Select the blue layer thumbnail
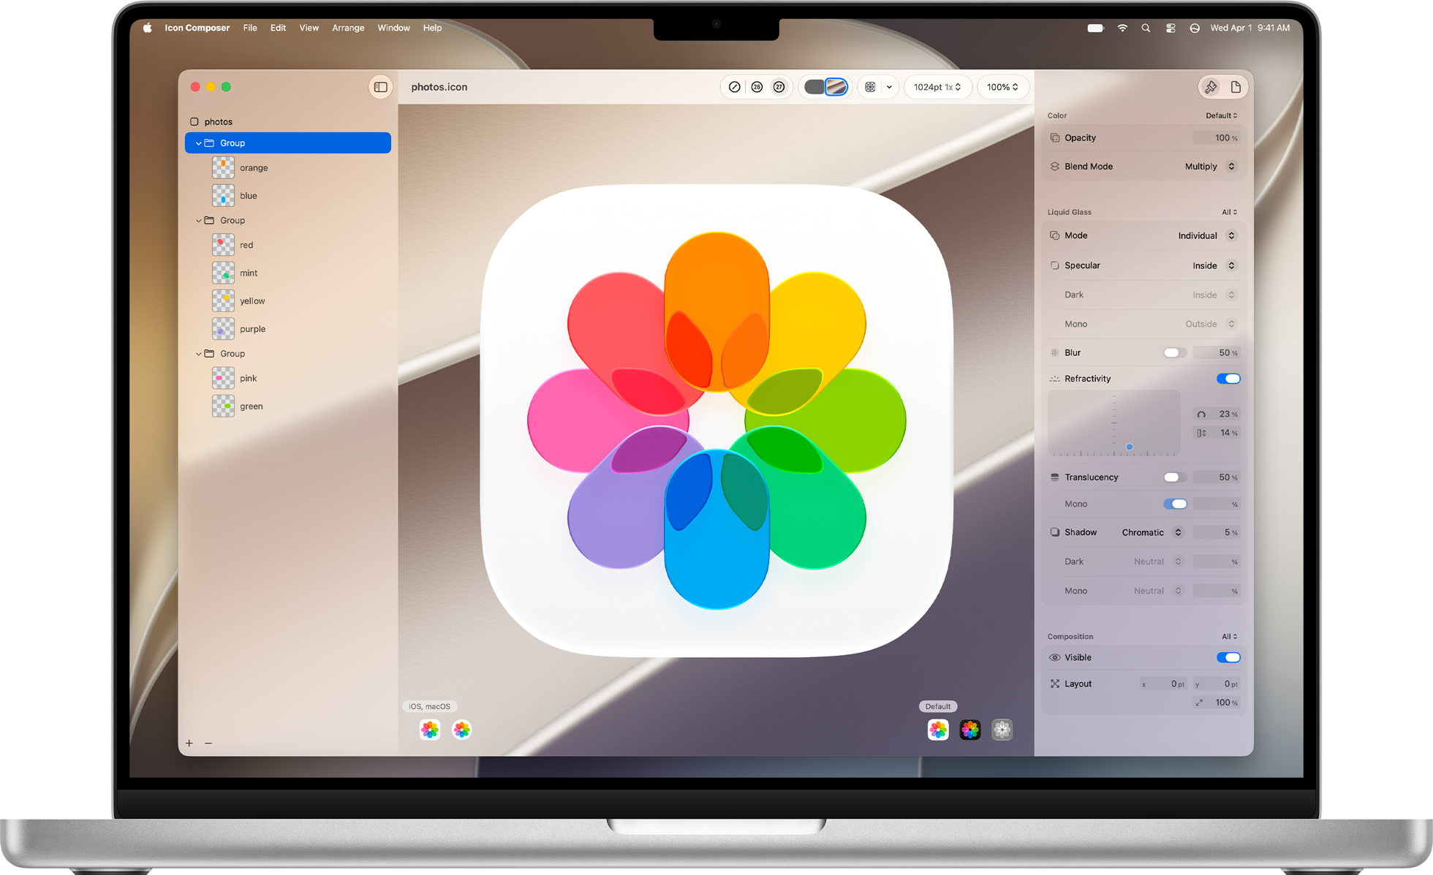 click(x=223, y=195)
